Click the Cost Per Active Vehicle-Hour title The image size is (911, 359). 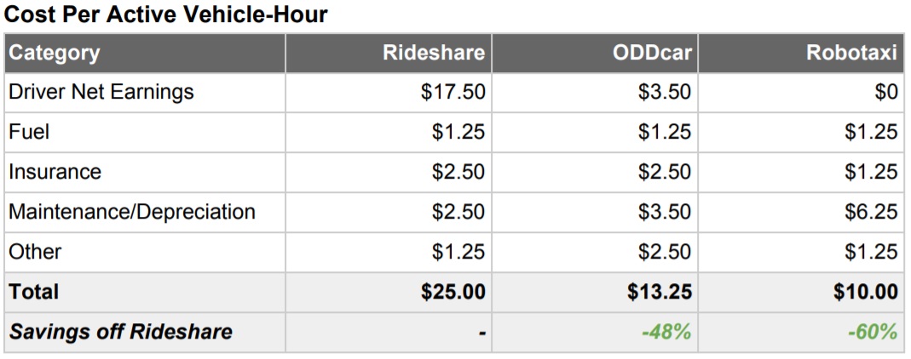[166, 15]
